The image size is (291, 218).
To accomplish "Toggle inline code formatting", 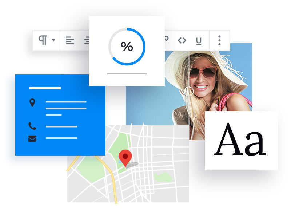I will [x=182, y=40].
